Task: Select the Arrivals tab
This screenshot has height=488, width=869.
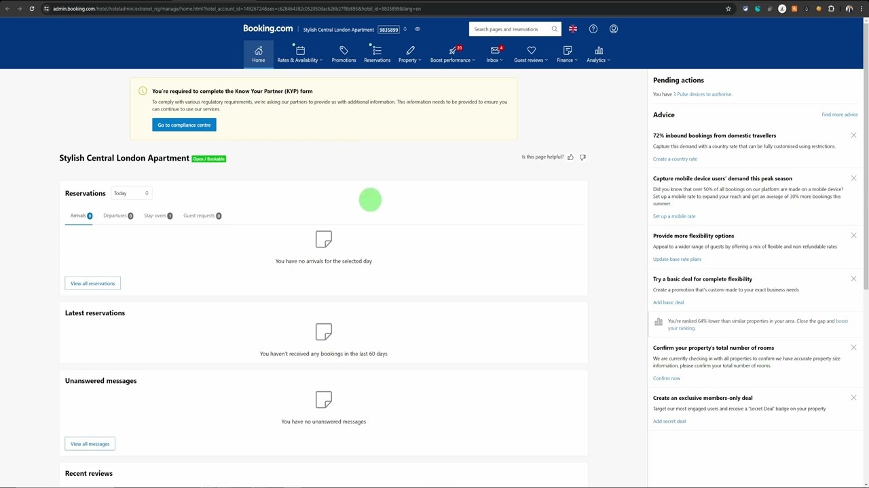Action: click(x=81, y=216)
